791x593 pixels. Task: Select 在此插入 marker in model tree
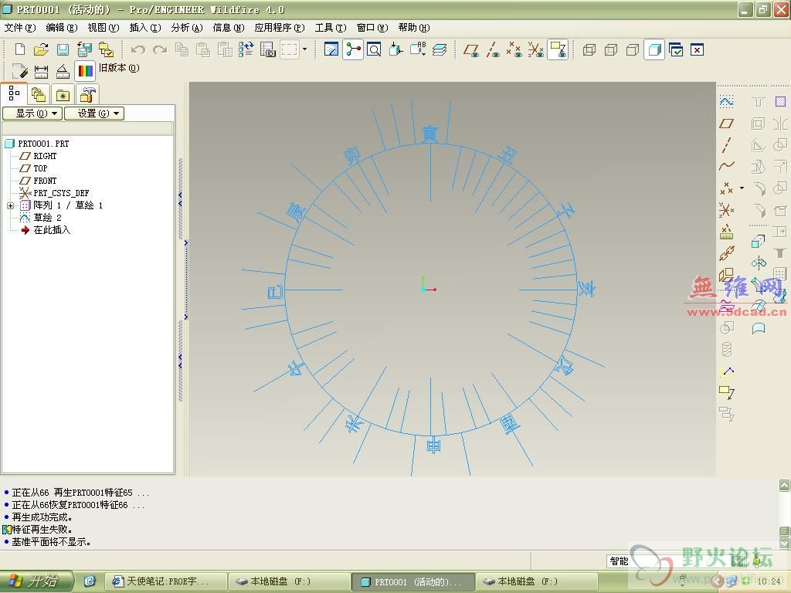pos(52,230)
